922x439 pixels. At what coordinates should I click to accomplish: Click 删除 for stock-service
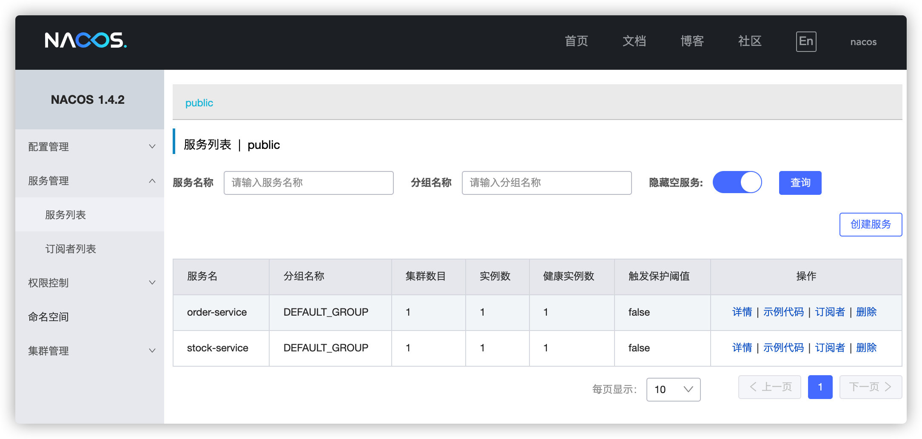866,348
